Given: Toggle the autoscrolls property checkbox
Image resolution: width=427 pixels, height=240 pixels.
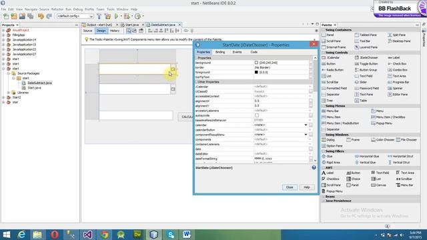Looking at the screenshot, I should point(256,115).
